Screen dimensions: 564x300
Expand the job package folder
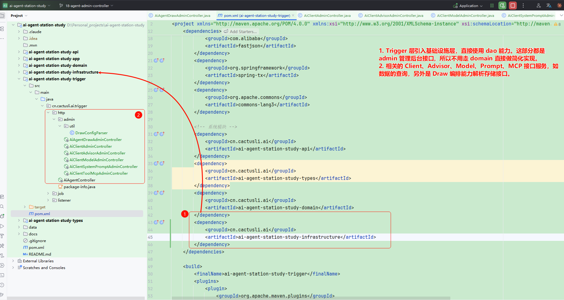coord(48,193)
